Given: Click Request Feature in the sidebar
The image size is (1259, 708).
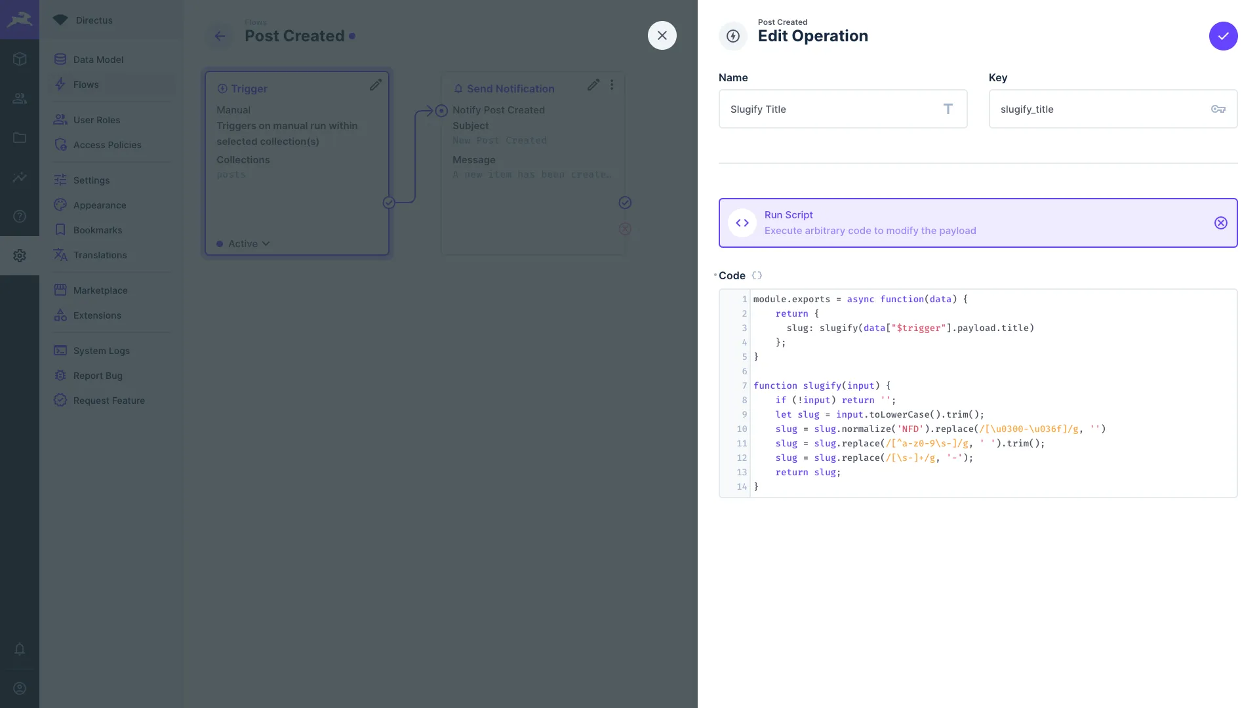Looking at the screenshot, I should pos(108,401).
